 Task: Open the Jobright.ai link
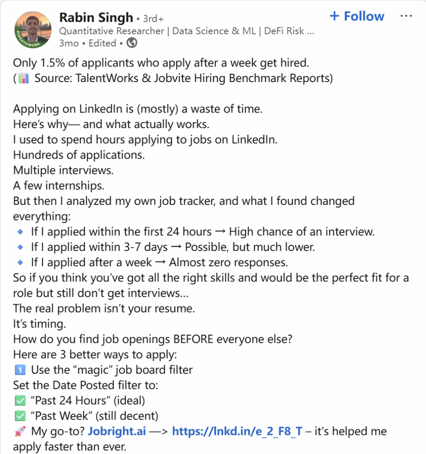click(117, 431)
